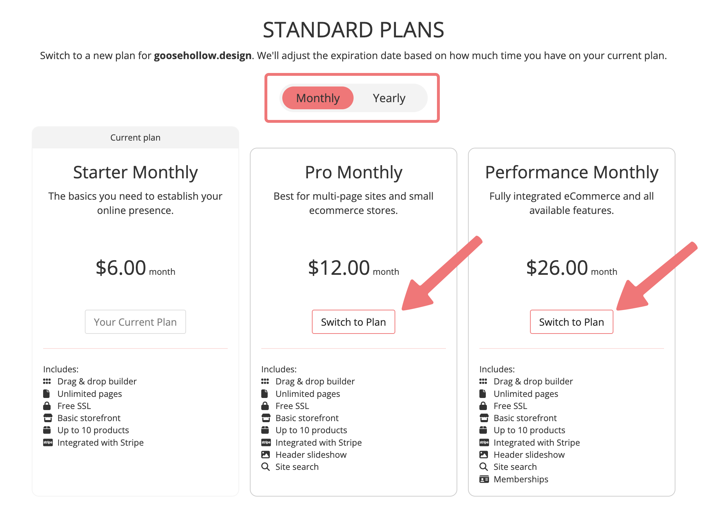Select the Monthly billing option
Viewport: 710px width, 514px height.
pyautogui.click(x=318, y=98)
